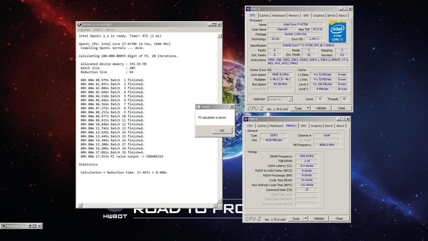Viewport: 428px width, 241px height.
Task: Close the minimized Windows Task Manager window
Action: click(x=39, y=226)
